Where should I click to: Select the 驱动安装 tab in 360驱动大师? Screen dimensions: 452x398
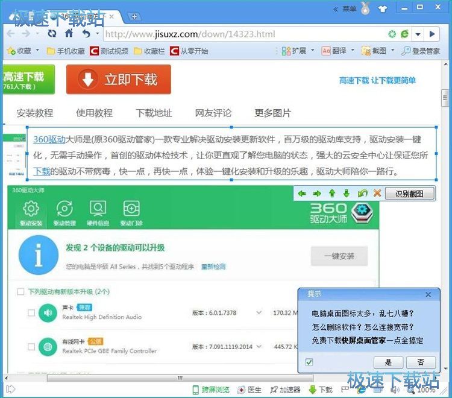(31, 214)
